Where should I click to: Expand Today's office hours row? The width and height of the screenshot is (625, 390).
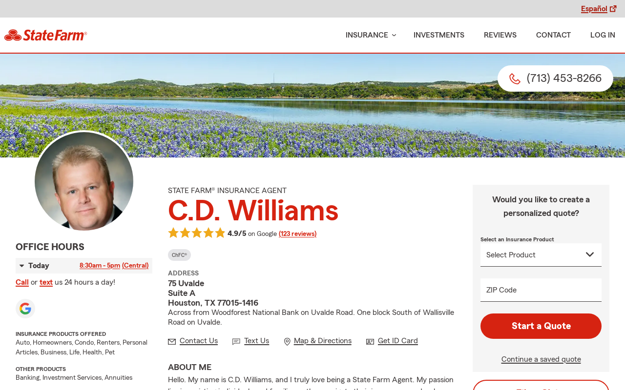(x=84, y=266)
